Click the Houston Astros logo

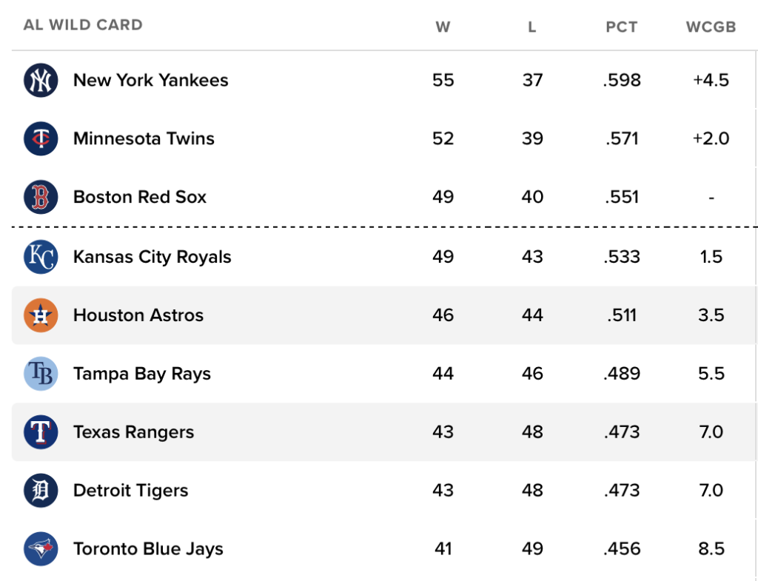click(41, 315)
